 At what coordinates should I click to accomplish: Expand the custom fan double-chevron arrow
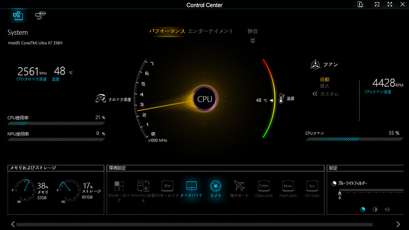click(315, 94)
